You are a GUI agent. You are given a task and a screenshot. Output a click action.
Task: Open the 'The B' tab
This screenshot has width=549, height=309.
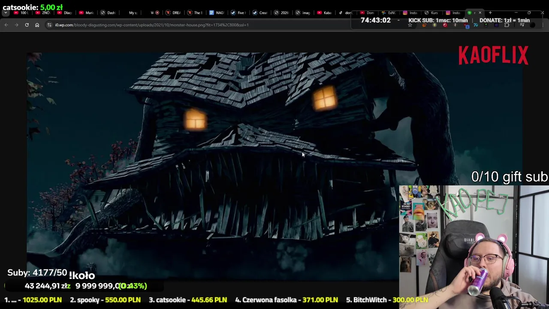(195, 13)
